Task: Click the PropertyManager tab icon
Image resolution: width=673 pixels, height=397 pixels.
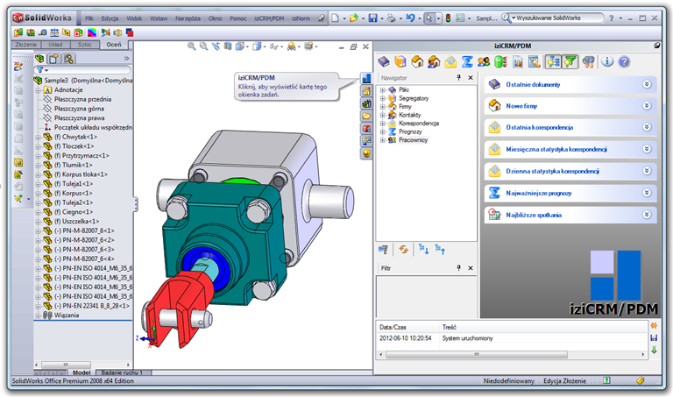Action: [x=53, y=59]
